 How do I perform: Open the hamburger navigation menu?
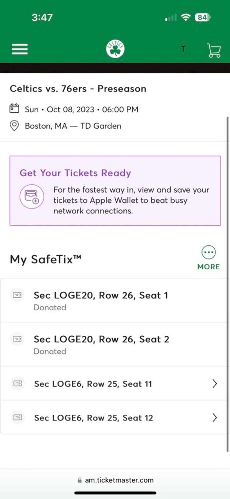(20, 49)
